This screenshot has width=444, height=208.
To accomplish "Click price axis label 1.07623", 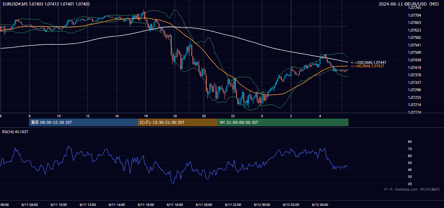I will point(414,30).
